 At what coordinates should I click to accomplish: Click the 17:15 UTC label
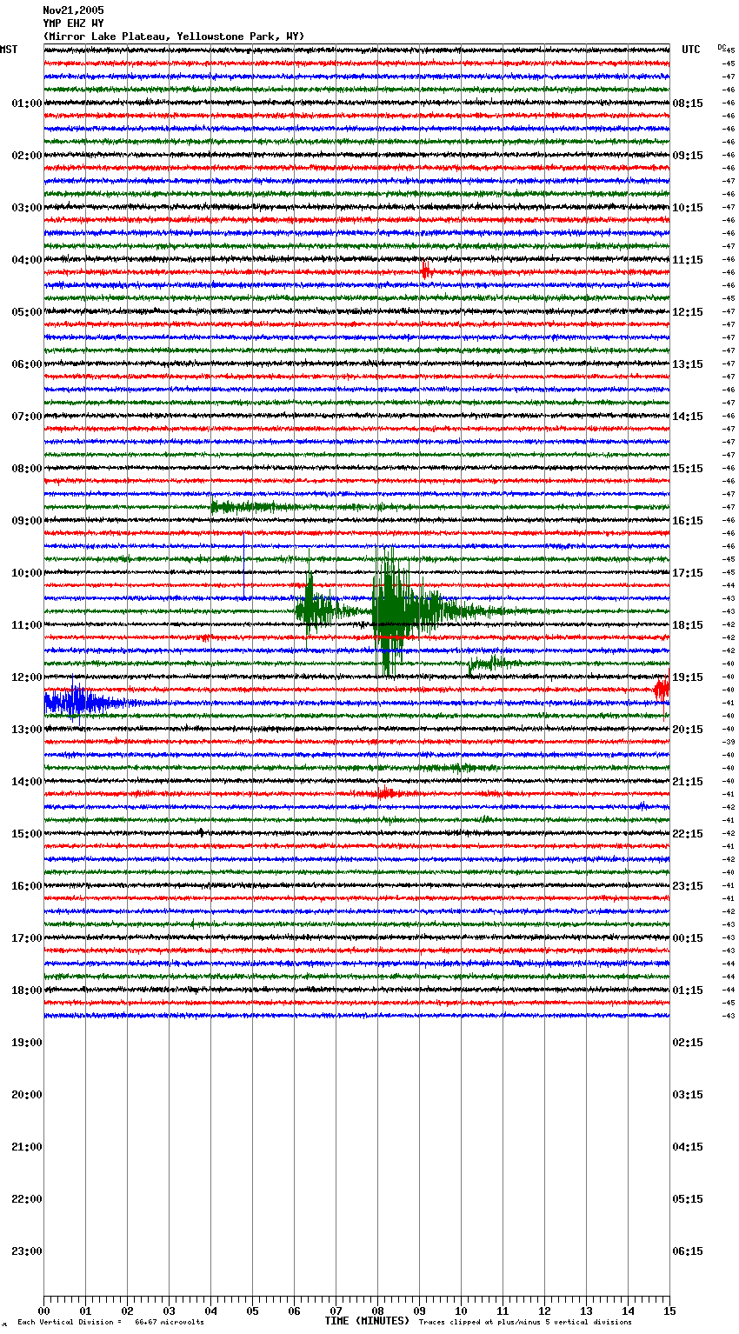688,573
